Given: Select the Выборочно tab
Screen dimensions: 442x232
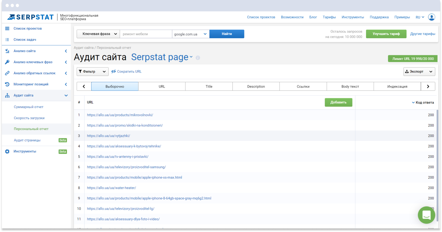Looking at the screenshot, I should (x=115, y=86).
